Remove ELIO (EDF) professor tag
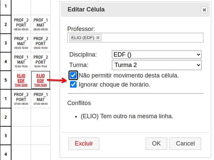The width and height of the screenshot is (214, 160). tap(98, 38)
